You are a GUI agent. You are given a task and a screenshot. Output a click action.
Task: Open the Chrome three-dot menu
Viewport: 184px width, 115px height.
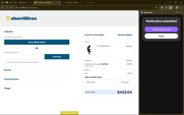point(181,8)
